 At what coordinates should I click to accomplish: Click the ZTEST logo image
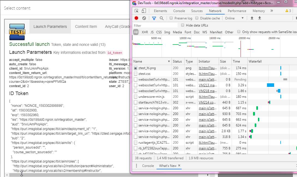tap(17, 32)
